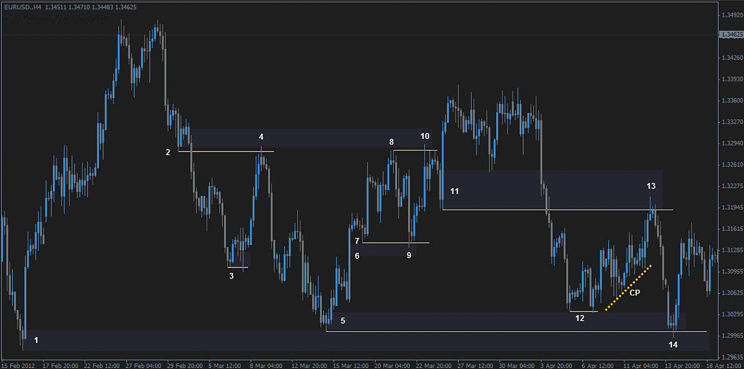This screenshot has height=369, width=744.
Task: Click the 15 Feb 2012 time axis label
Action: pyautogui.click(x=18, y=366)
